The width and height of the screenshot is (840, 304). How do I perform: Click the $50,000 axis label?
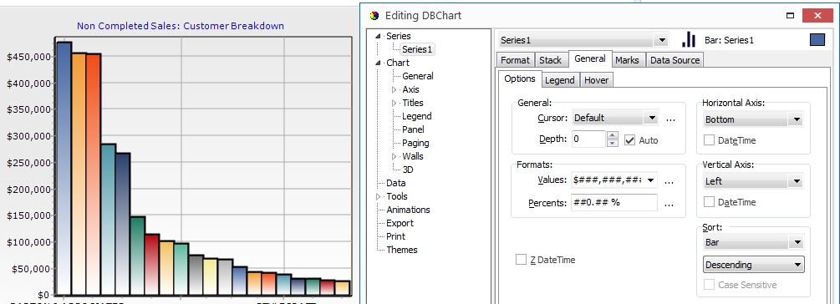(32, 269)
